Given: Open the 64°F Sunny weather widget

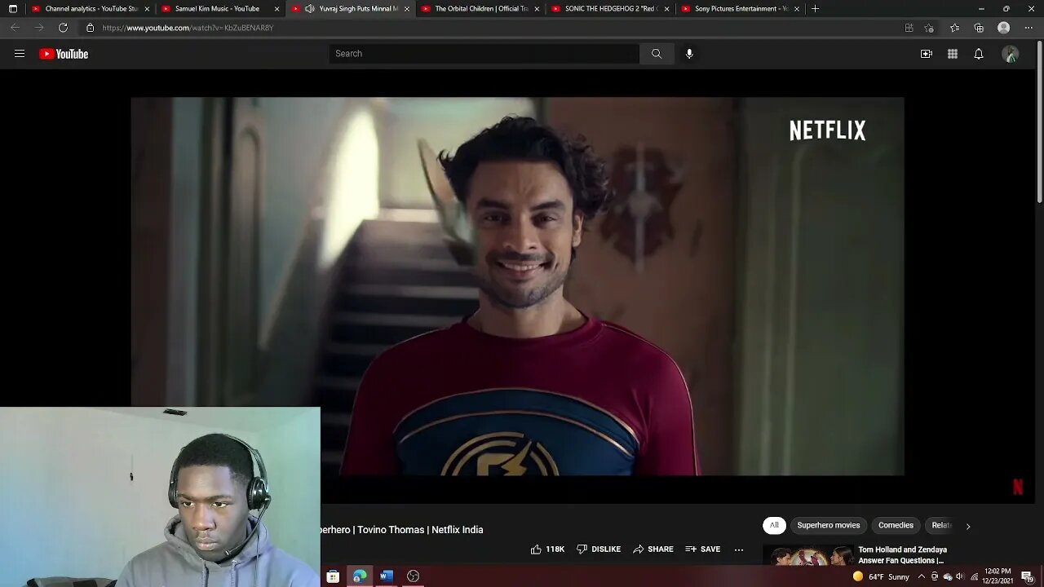Looking at the screenshot, I should (x=881, y=576).
